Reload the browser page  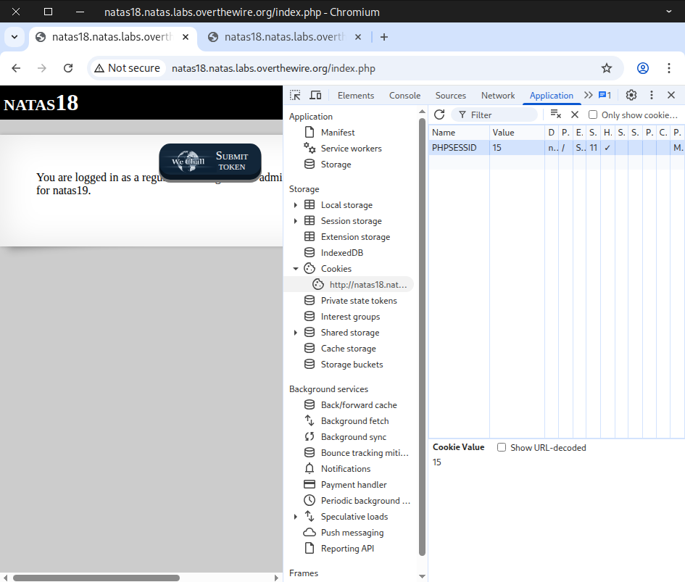click(68, 68)
